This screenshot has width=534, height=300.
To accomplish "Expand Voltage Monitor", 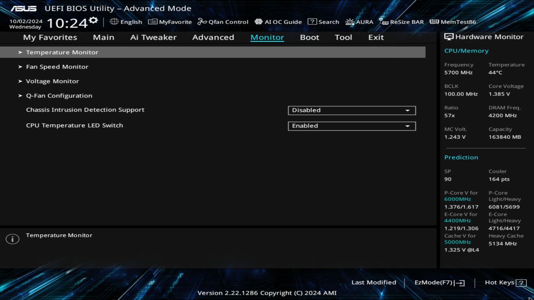I will point(52,81).
